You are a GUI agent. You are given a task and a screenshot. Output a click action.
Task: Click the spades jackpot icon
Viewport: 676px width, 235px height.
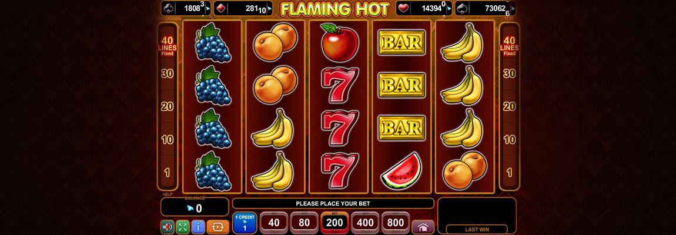pyautogui.click(x=461, y=8)
